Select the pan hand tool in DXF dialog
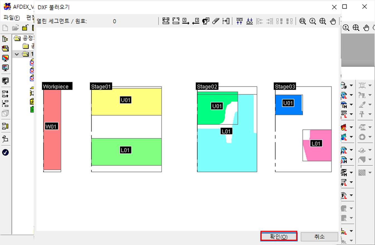 point(333,21)
